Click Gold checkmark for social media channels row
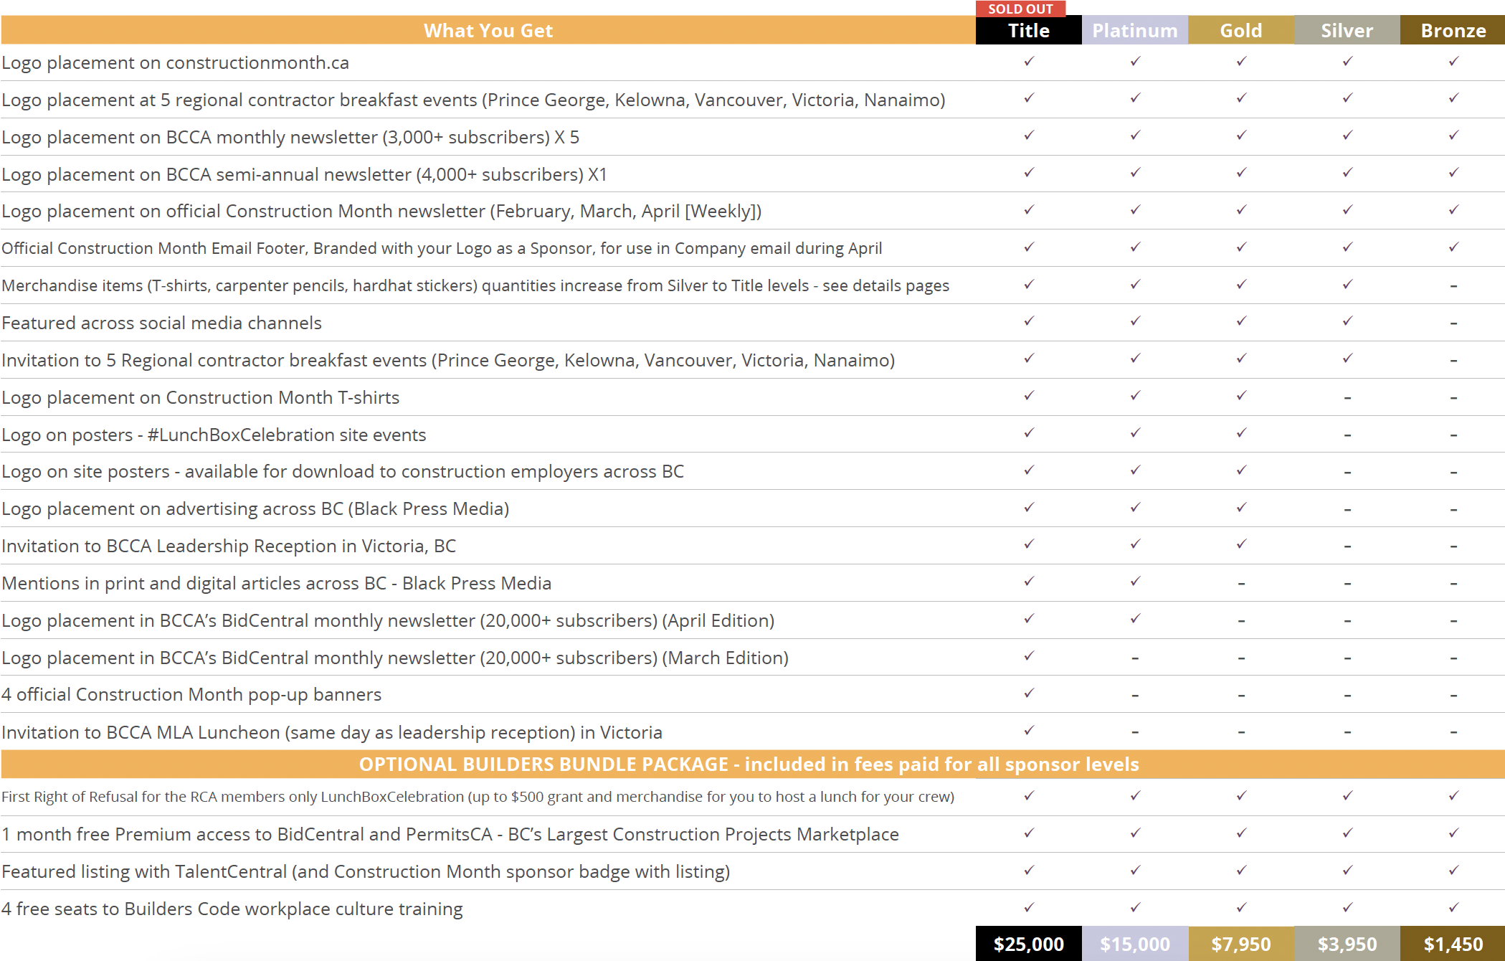The width and height of the screenshot is (1505, 961). coord(1241,321)
